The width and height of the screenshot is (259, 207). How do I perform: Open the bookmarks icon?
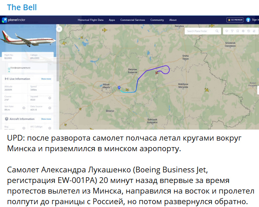coord(237,31)
